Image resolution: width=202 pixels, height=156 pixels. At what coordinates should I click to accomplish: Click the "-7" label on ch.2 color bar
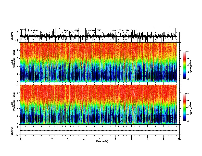(188, 121)
